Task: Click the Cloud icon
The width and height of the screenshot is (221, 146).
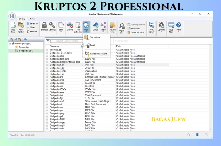Action: (x=95, y=25)
